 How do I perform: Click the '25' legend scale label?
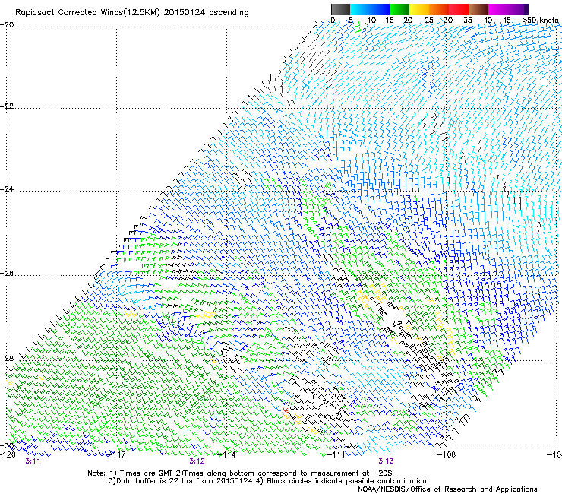(429, 21)
